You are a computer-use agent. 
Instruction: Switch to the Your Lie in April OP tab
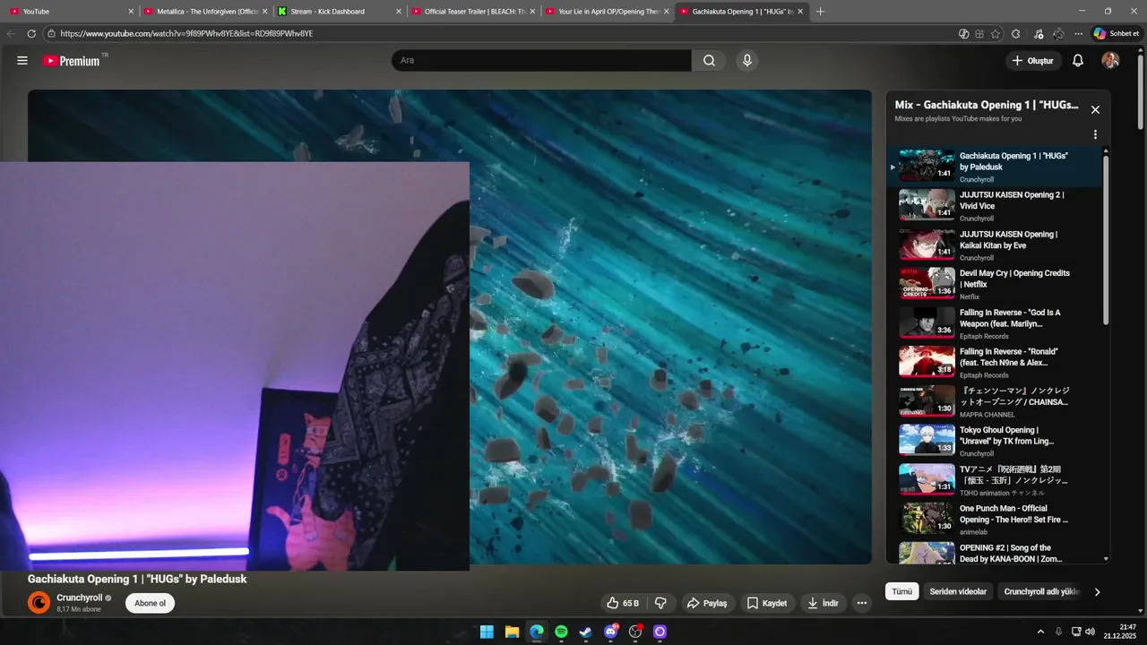point(608,12)
